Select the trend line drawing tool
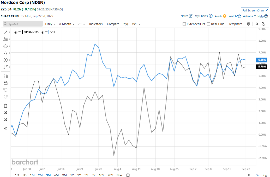 [x=5, y=32]
